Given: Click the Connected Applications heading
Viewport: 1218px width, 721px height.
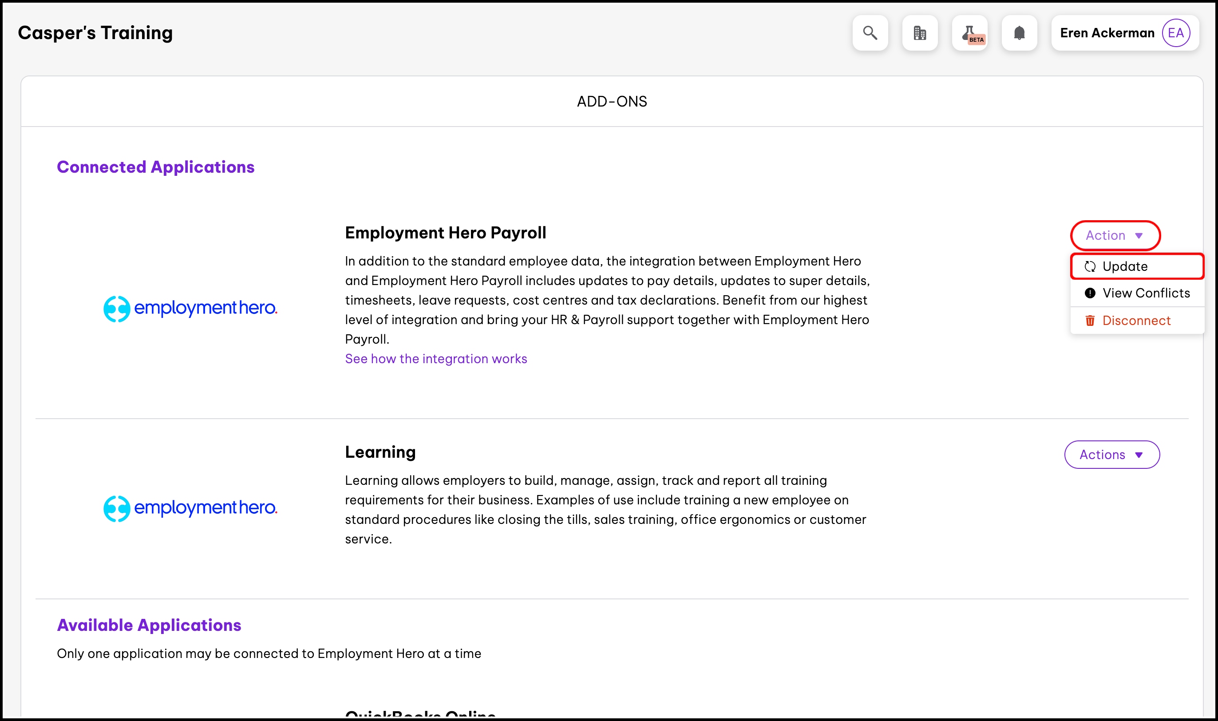Looking at the screenshot, I should pyautogui.click(x=155, y=167).
